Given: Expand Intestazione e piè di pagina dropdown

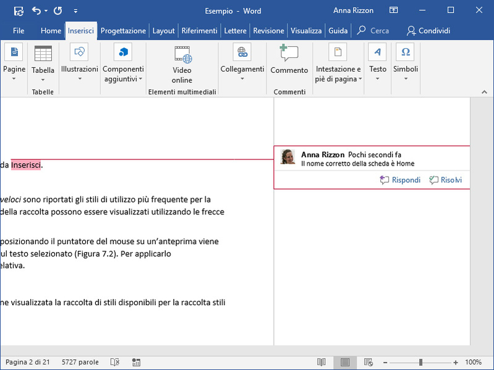Looking at the screenshot, I should coord(360,79).
